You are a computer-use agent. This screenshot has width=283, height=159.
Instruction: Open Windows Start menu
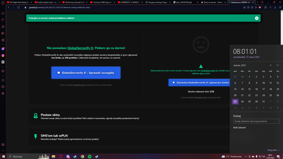coord(3,156)
